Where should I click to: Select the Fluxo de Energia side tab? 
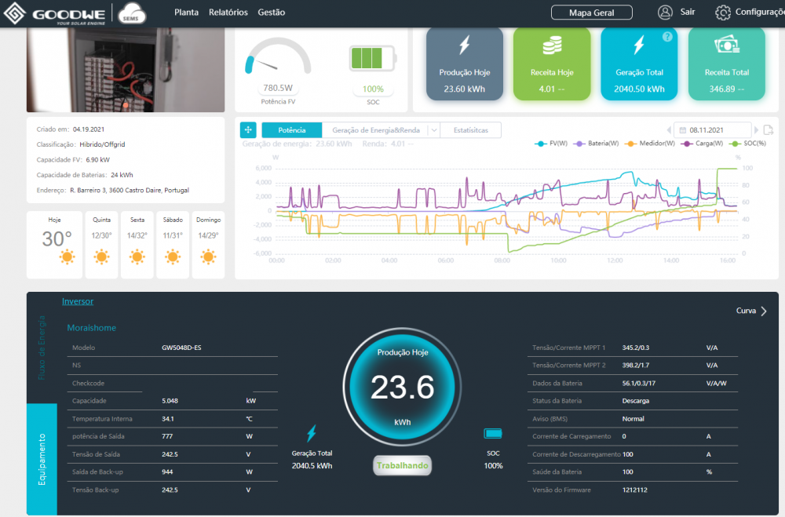click(x=42, y=348)
